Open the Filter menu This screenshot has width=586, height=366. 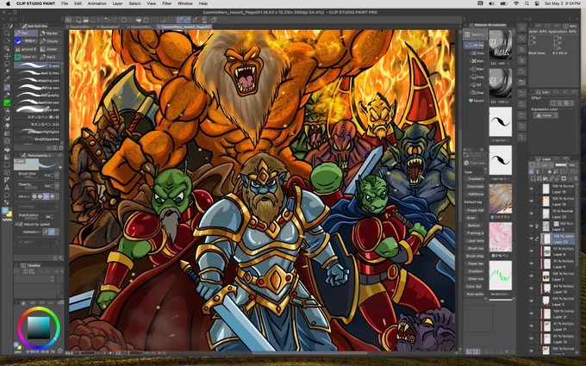tap(166, 3)
